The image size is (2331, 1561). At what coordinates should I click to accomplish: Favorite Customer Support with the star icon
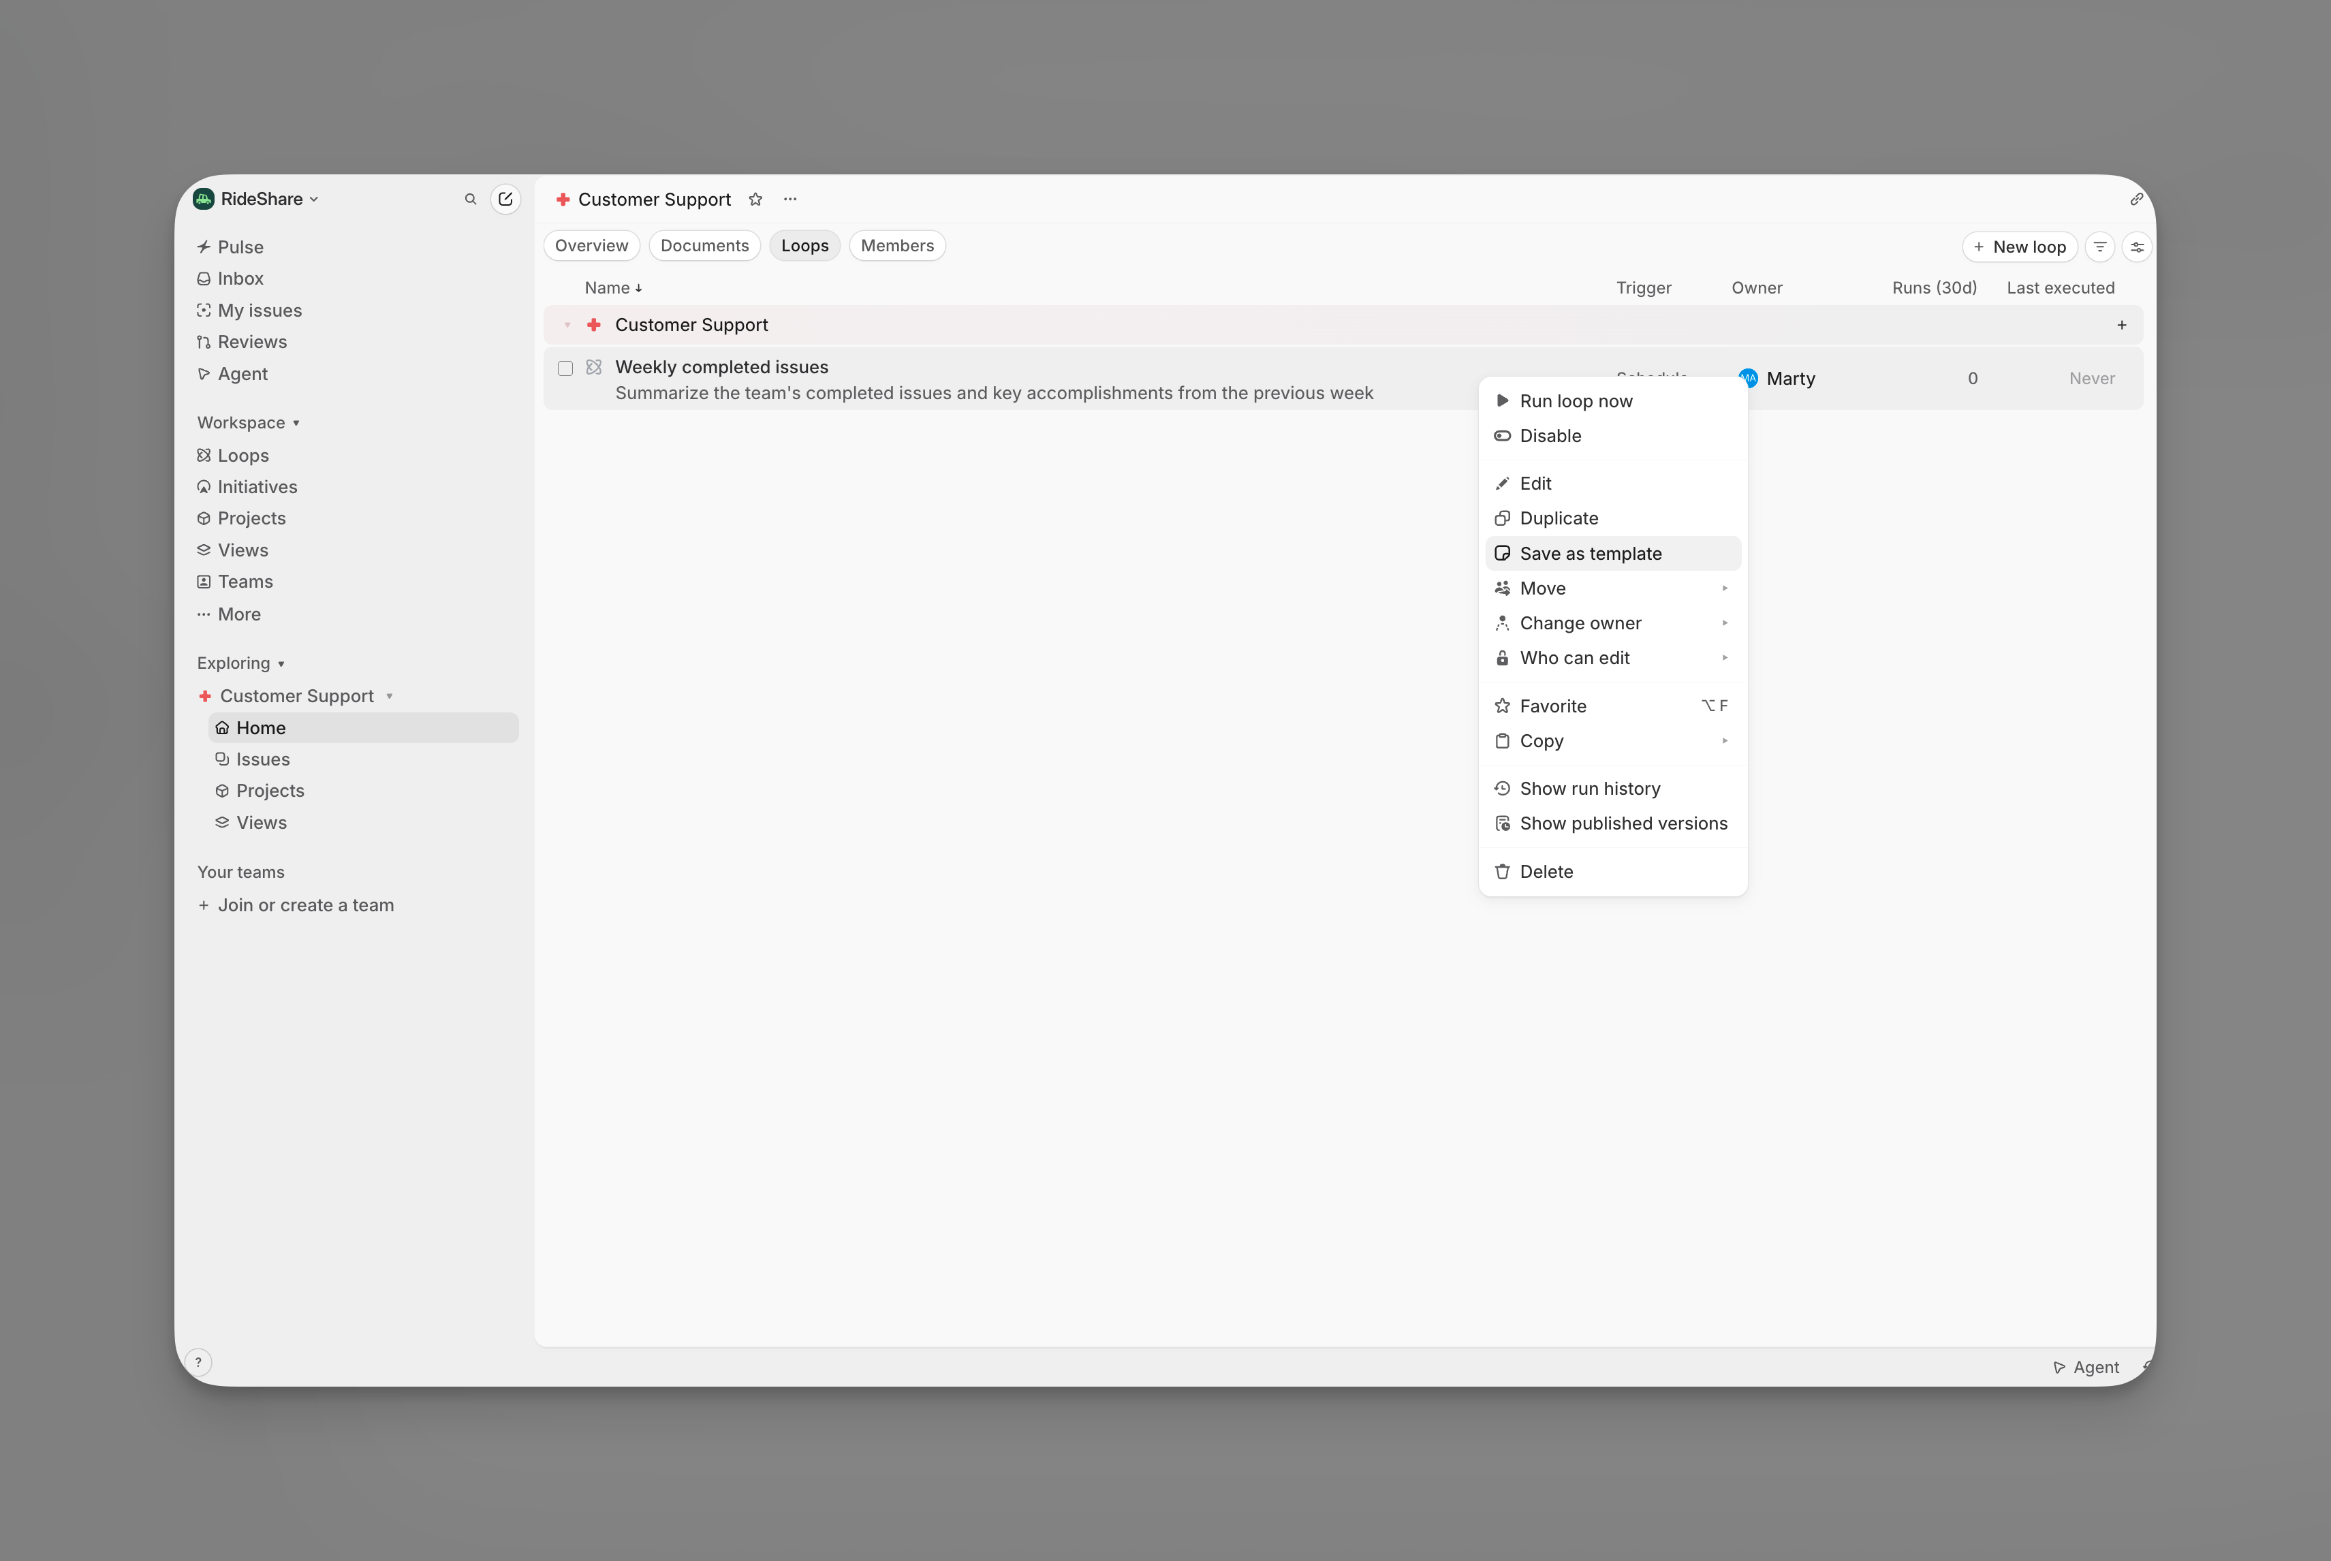(755, 199)
